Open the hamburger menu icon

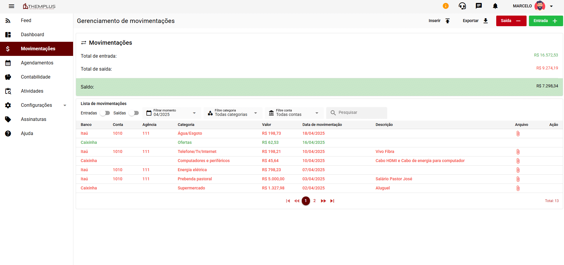pyautogui.click(x=11, y=6)
